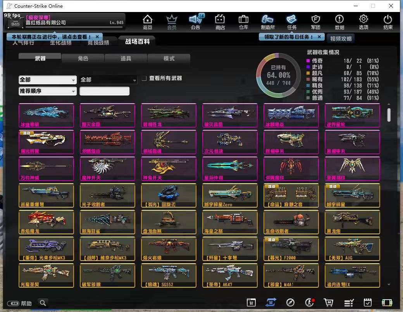Select the 战场百科 tab

pos(137,41)
